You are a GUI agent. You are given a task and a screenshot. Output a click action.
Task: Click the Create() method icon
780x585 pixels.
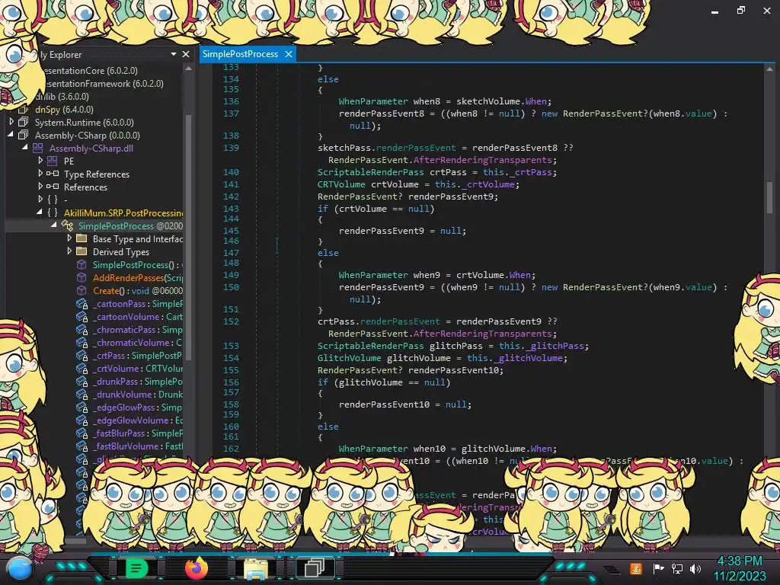[x=82, y=290]
